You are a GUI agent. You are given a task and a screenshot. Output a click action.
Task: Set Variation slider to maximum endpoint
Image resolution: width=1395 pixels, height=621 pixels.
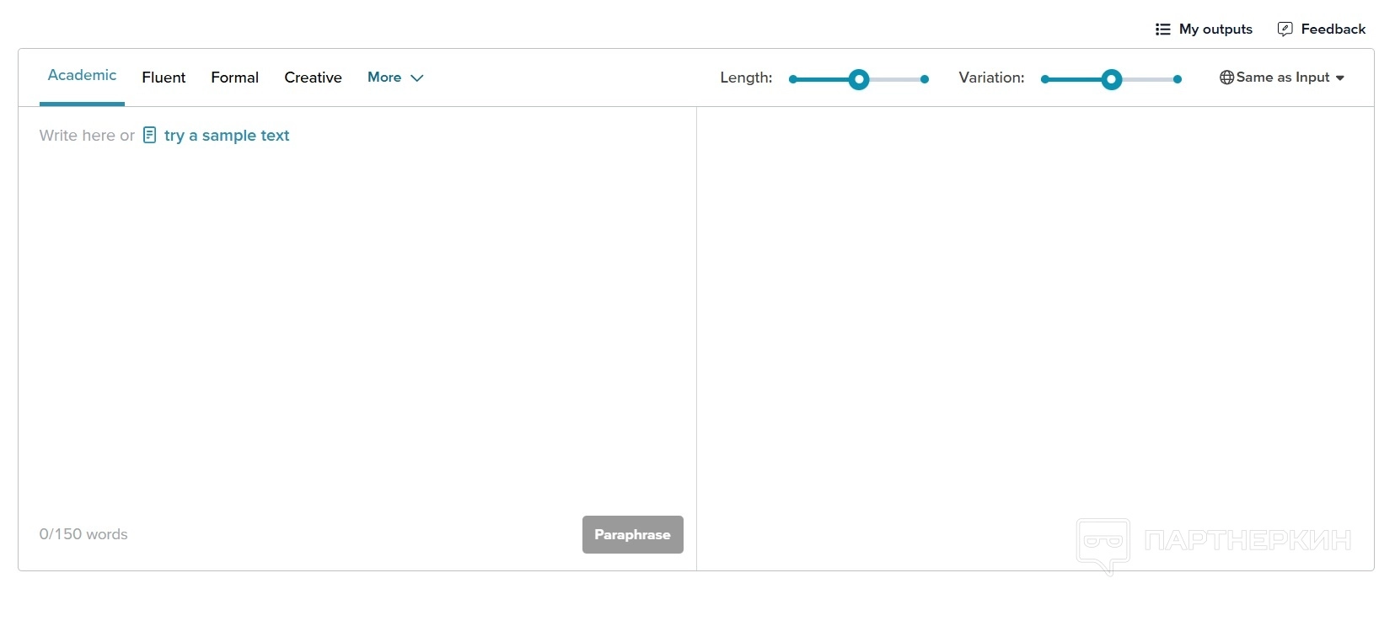coord(1178,79)
